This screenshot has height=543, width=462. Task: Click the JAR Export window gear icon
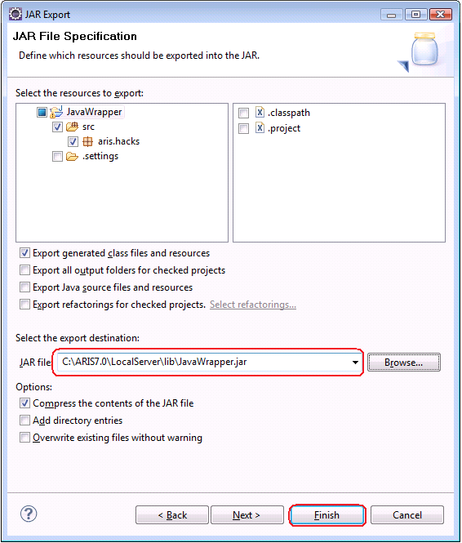(x=16, y=15)
